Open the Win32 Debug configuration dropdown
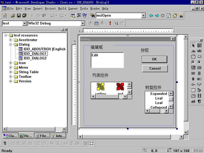 point(83,23)
